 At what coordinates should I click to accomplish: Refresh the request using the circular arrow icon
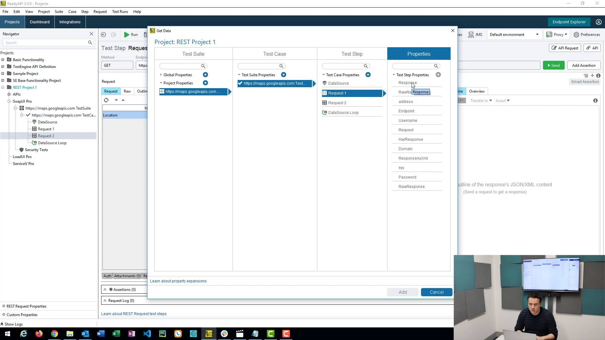107,100
